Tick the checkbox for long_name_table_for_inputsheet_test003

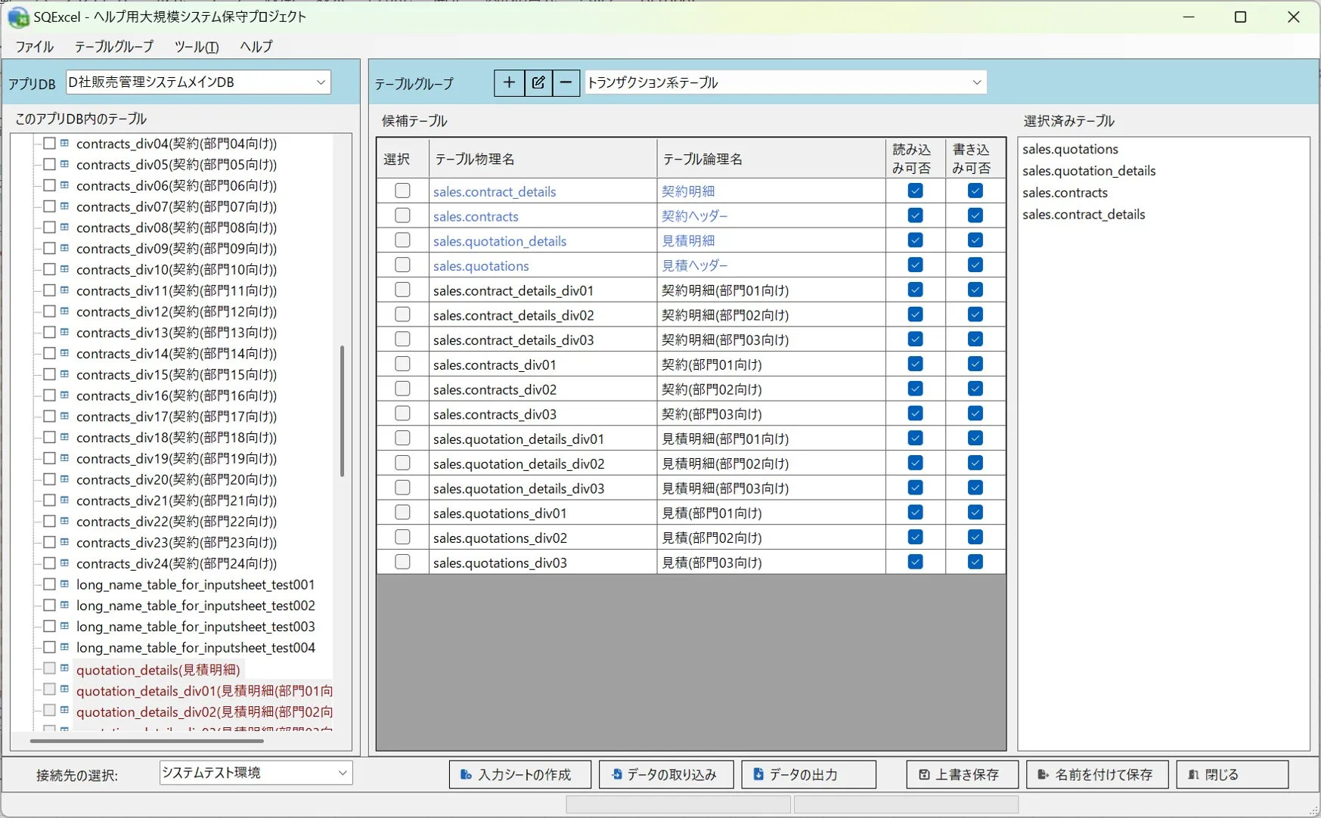pyautogui.click(x=49, y=626)
